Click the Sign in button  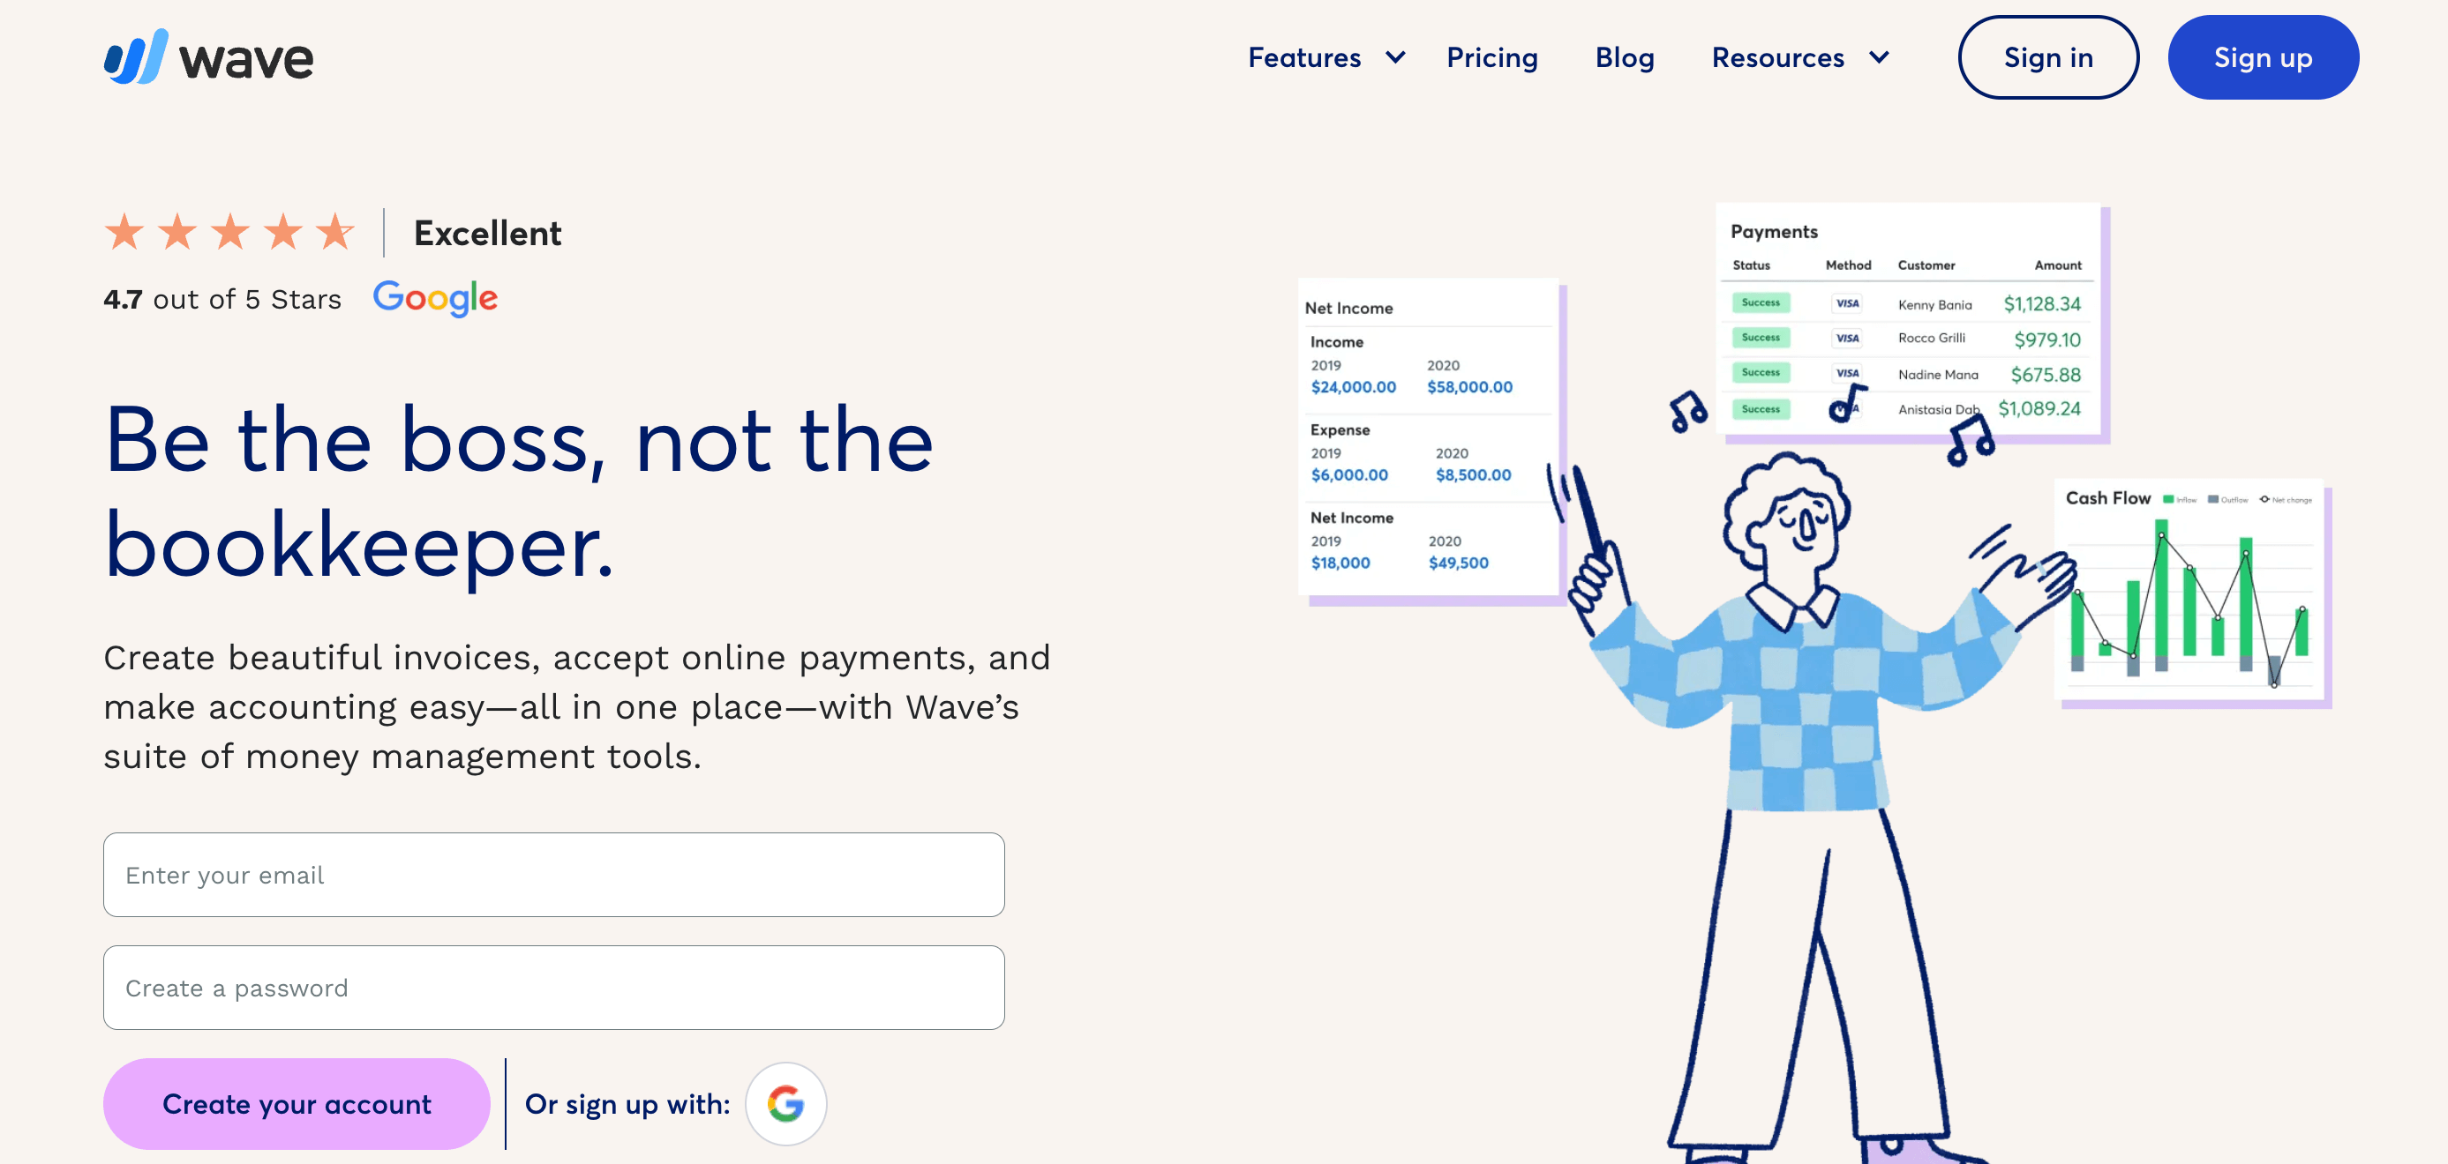(x=2048, y=57)
